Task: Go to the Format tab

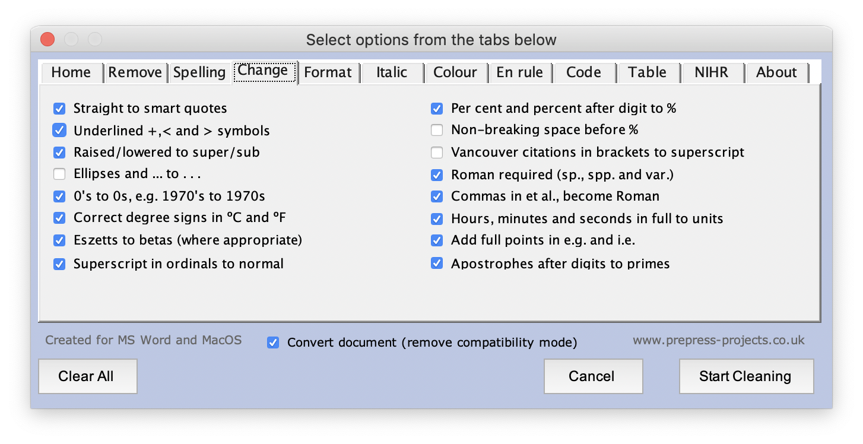Action: tap(328, 72)
